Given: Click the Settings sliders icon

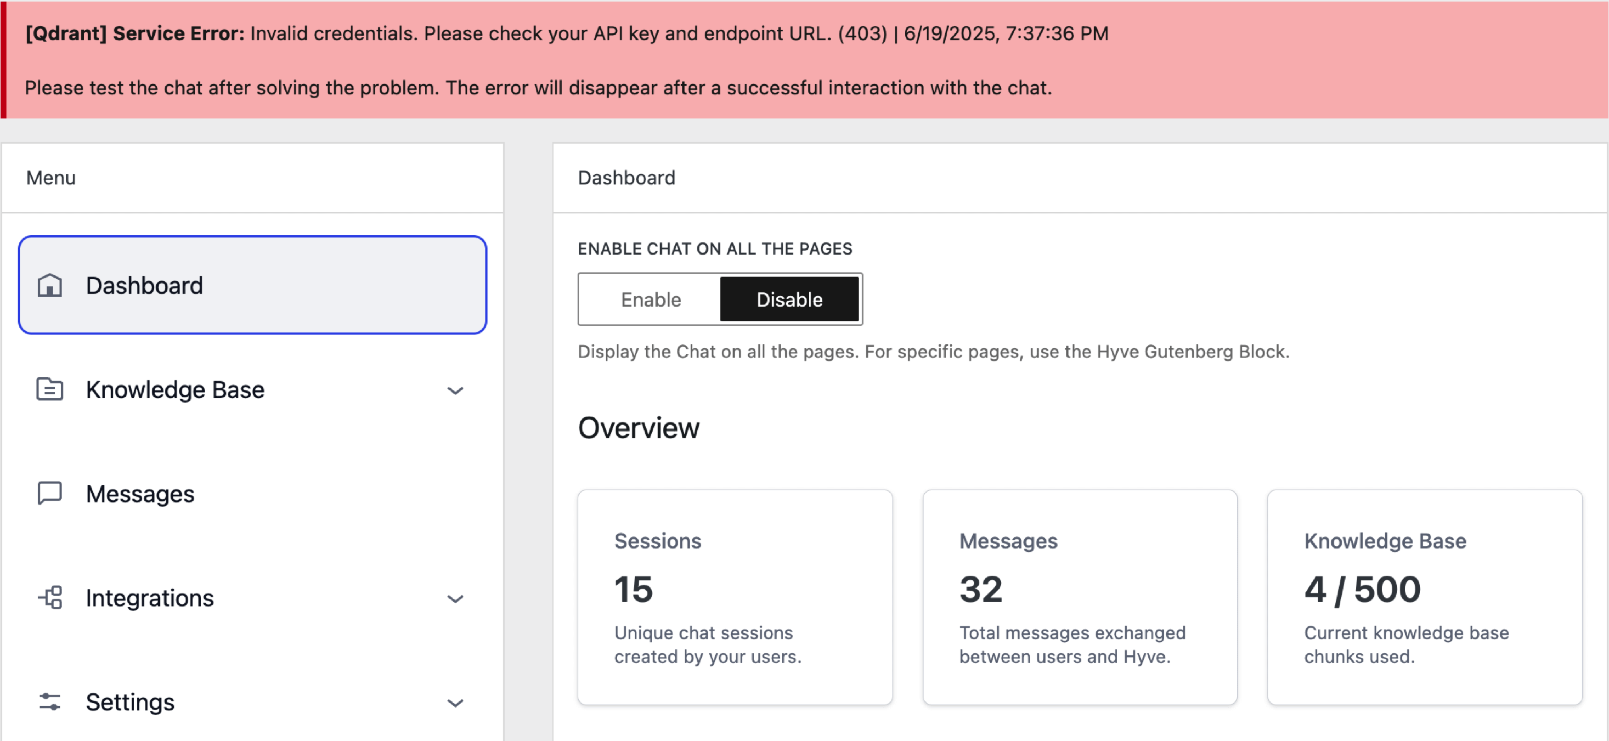Looking at the screenshot, I should tap(49, 702).
